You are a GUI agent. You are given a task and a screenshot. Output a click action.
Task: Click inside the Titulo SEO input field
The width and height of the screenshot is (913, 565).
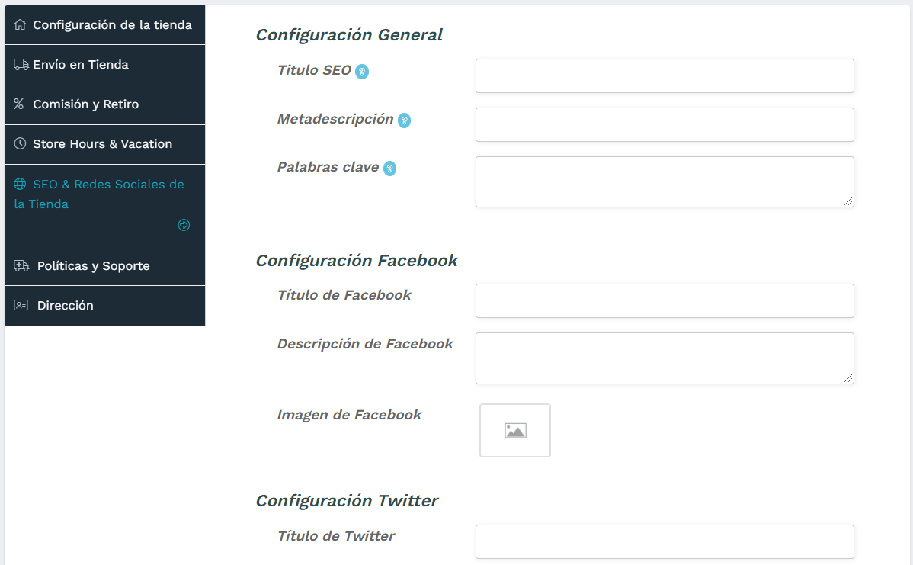[x=664, y=75]
